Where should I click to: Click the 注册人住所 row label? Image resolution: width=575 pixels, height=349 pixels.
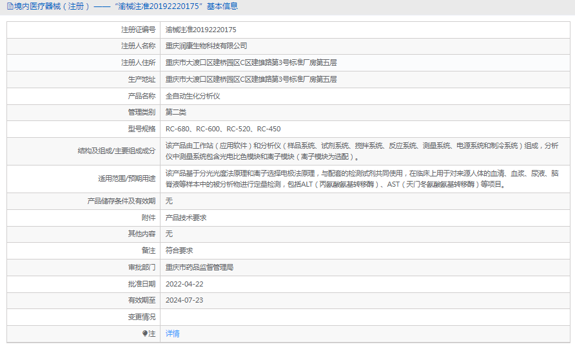point(138,62)
